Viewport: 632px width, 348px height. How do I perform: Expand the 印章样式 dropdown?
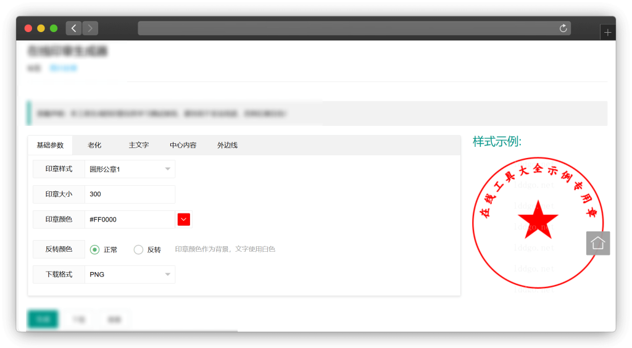point(130,169)
